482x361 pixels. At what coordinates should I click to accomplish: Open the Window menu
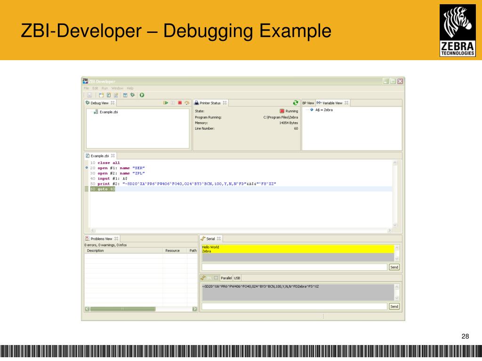[117, 88]
